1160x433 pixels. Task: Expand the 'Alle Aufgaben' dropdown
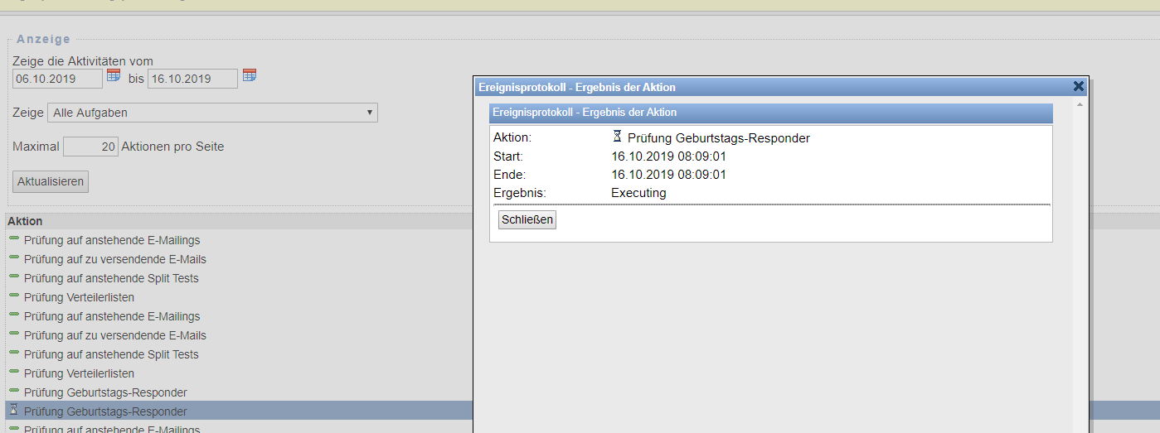pyautogui.click(x=212, y=113)
